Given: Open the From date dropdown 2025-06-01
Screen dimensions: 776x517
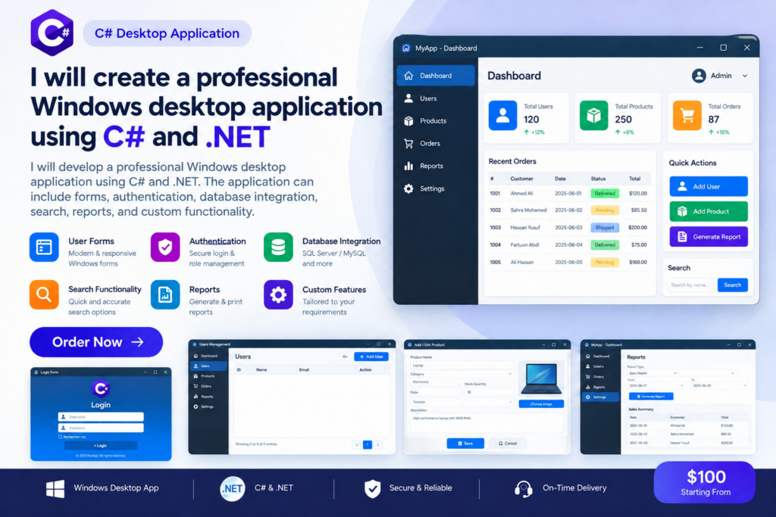Looking at the screenshot, I should (656, 385).
